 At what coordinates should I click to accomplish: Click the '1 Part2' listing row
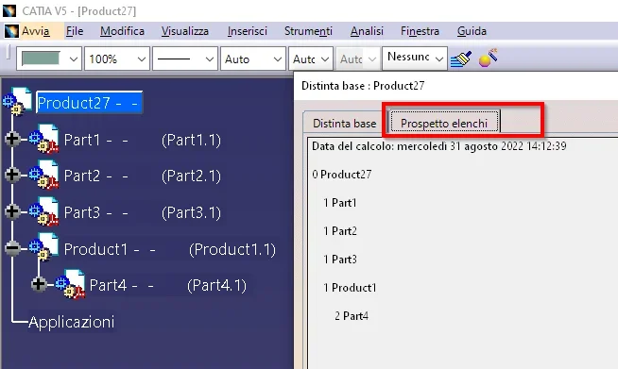tap(340, 231)
